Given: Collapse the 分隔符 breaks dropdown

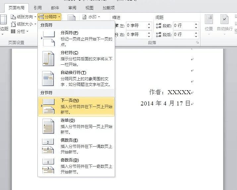Looking at the screenshot, I should click(49, 17).
